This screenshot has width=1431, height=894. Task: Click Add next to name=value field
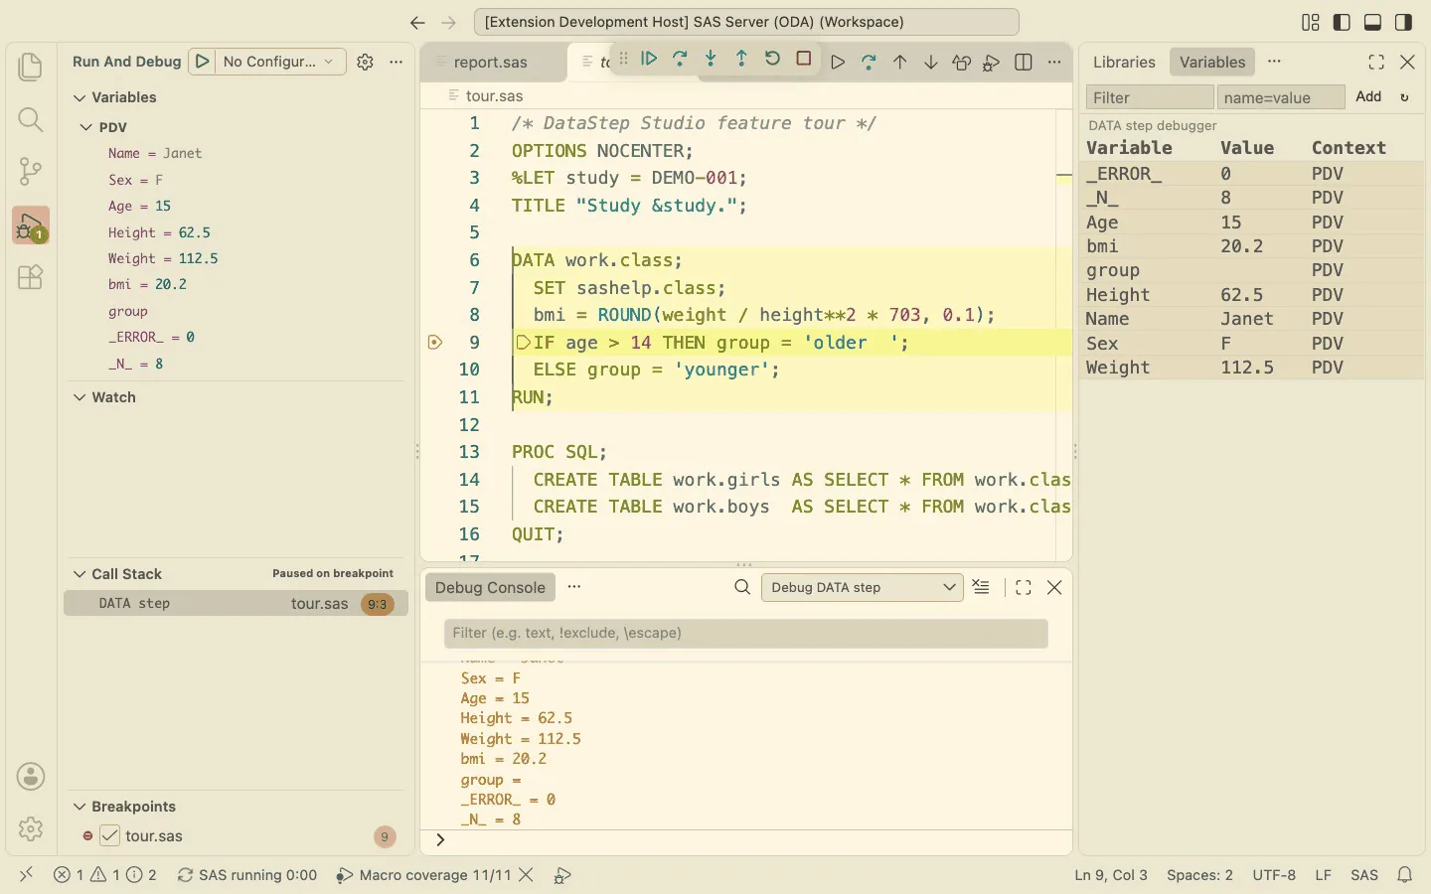tap(1368, 96)
